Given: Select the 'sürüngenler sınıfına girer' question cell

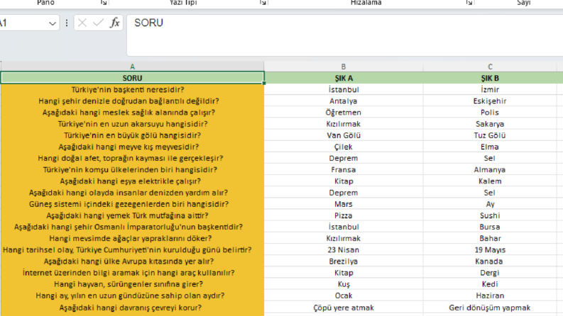Looking at the screenshot, I should [133, 284].
